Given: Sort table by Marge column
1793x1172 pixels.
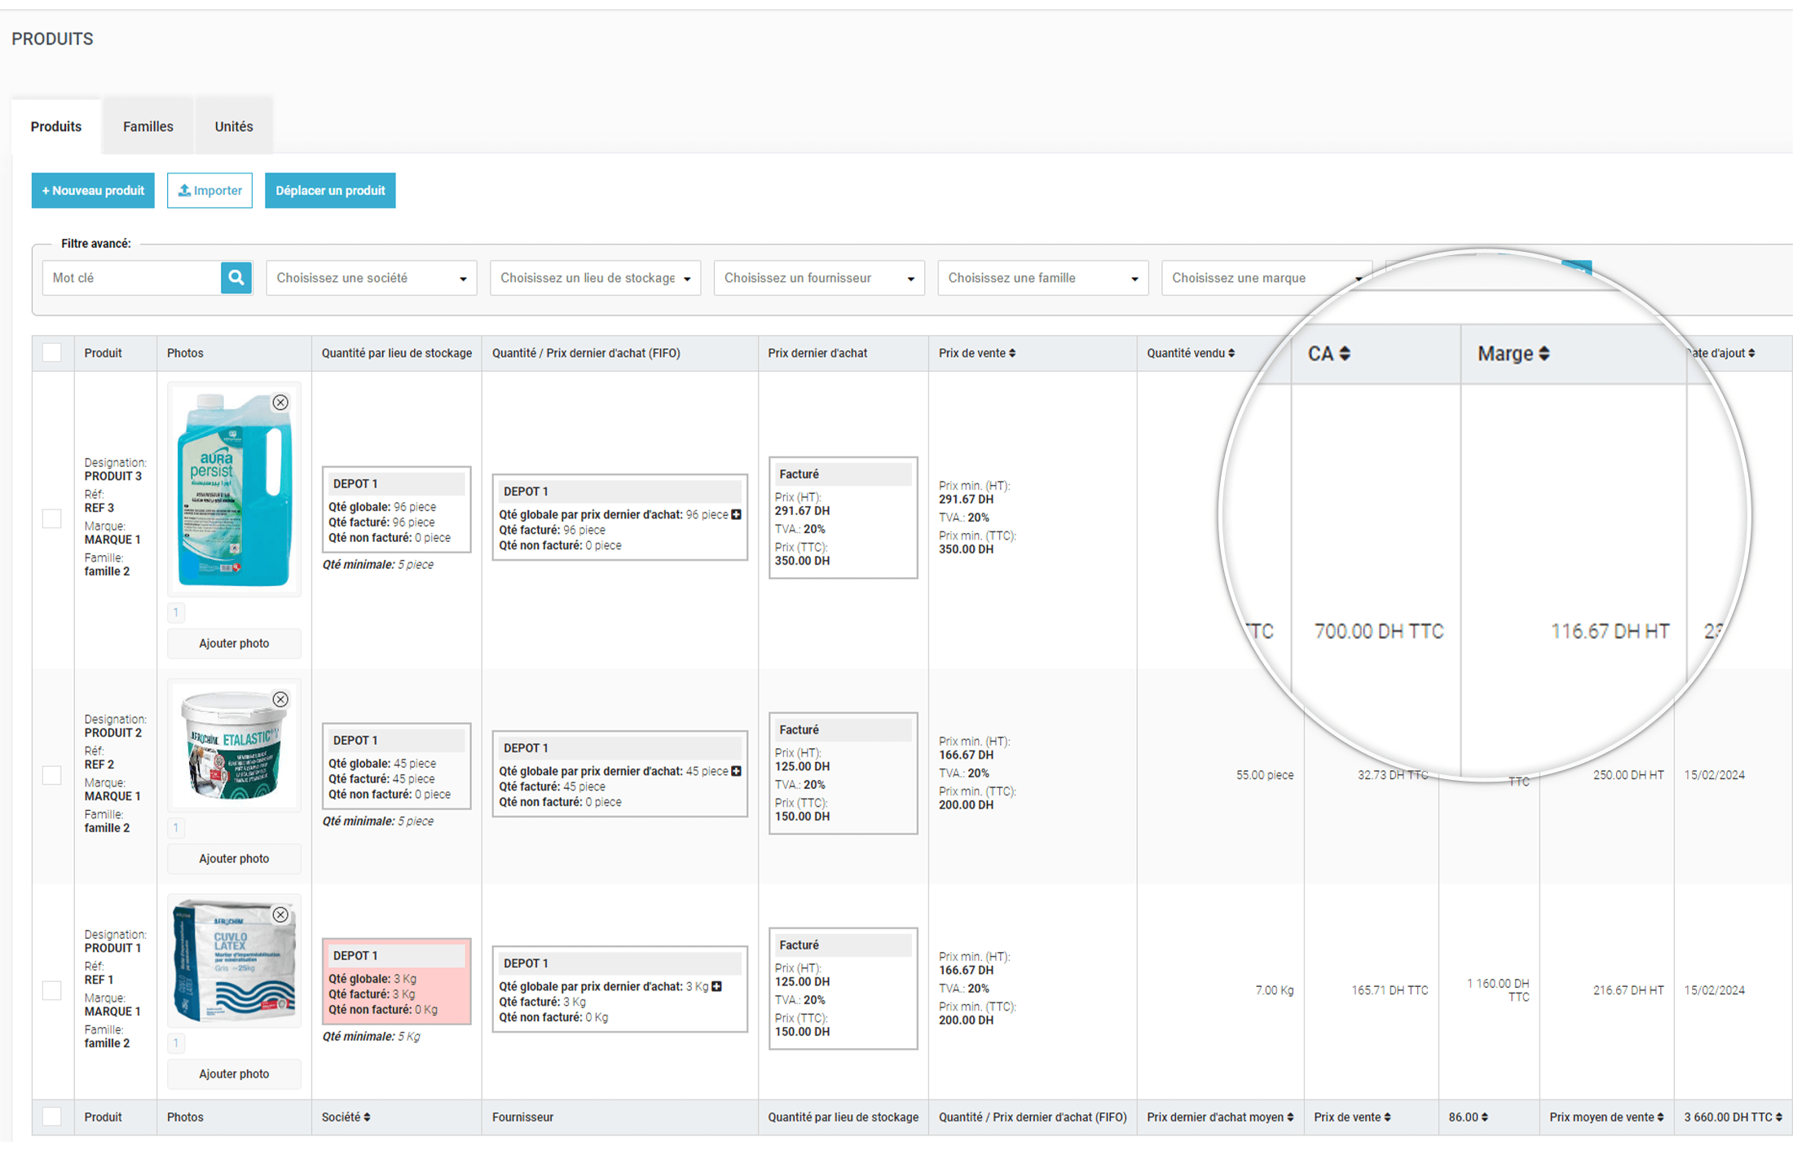Looking at the screenshot, I should click(x=1513, y=354).
